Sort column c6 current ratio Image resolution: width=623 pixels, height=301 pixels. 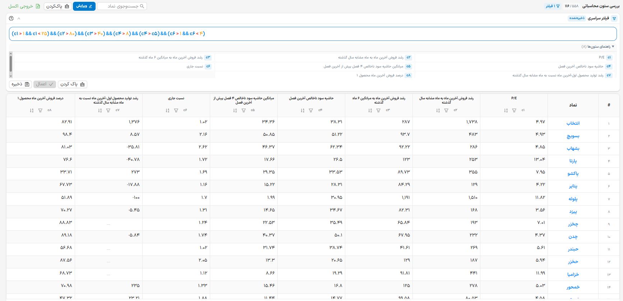coord(167,110)
